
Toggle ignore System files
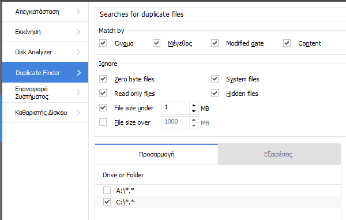click(215, 79)
